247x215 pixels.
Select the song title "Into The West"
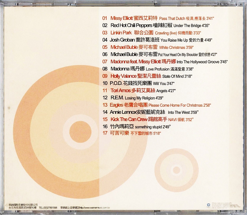(179, 113)
